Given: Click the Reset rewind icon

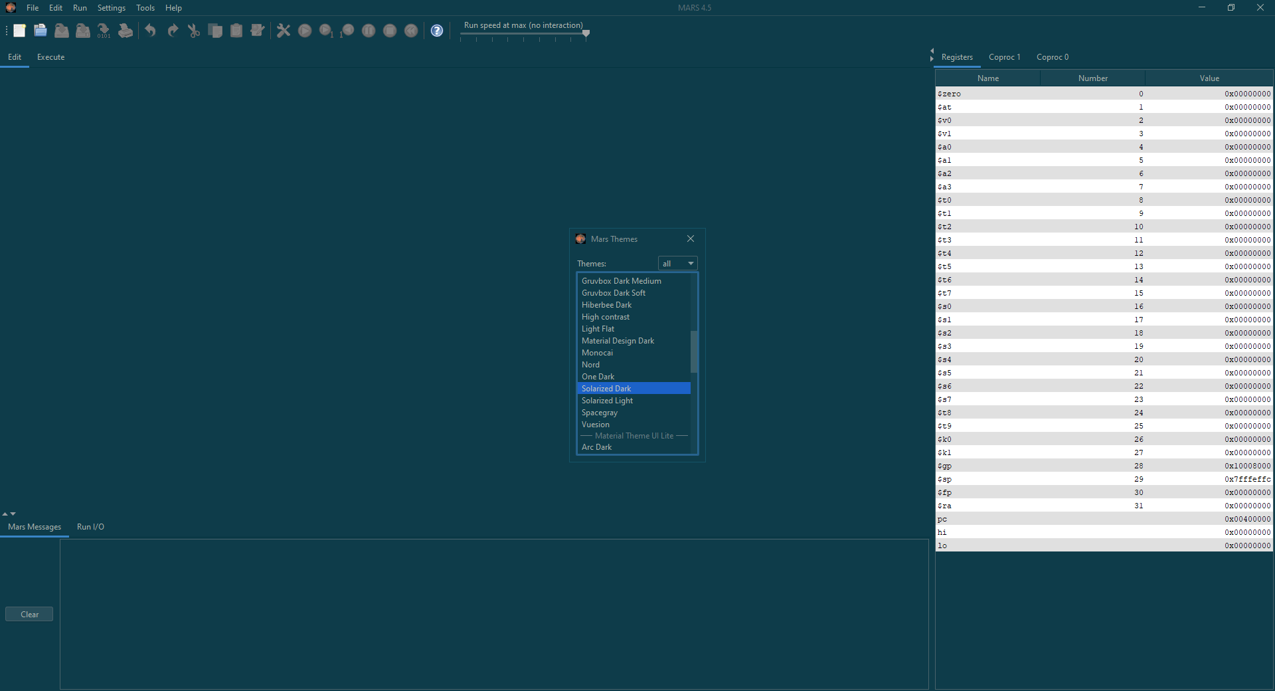Looking at the screenshot, I should [x=411, y=31].
